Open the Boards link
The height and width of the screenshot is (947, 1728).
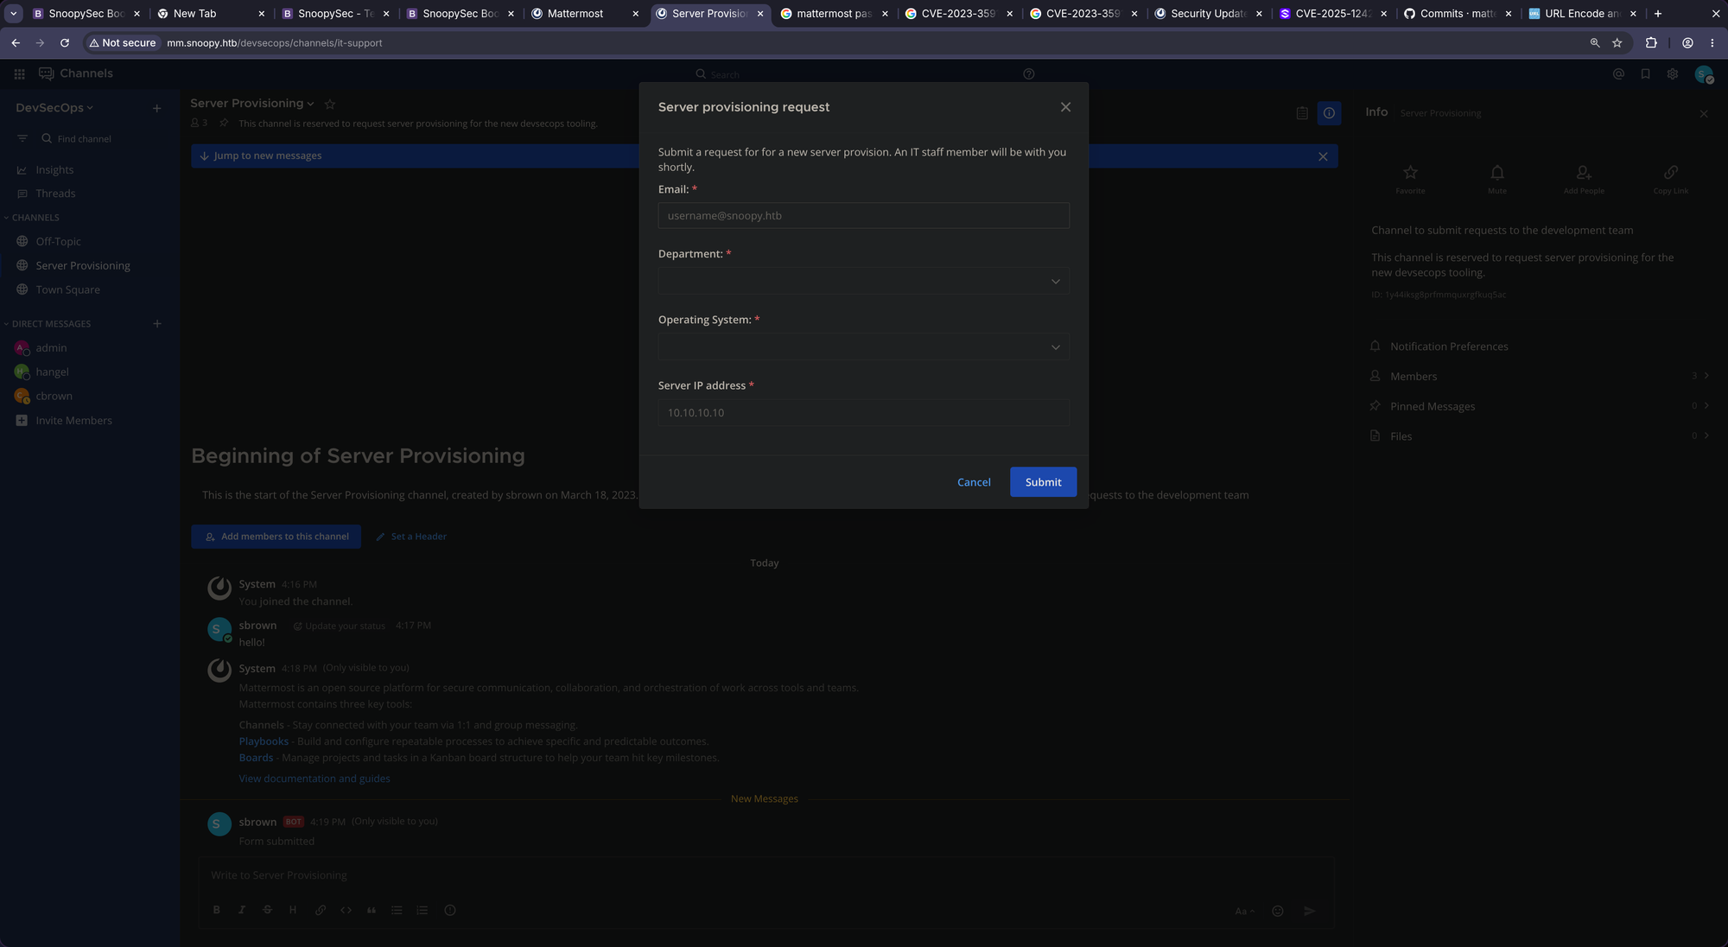click(256, 758)
